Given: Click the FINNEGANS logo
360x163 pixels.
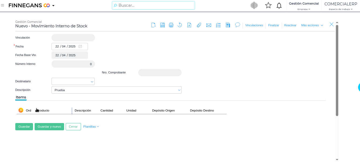Looking at the screenshot, I should (x=29, y=5).
